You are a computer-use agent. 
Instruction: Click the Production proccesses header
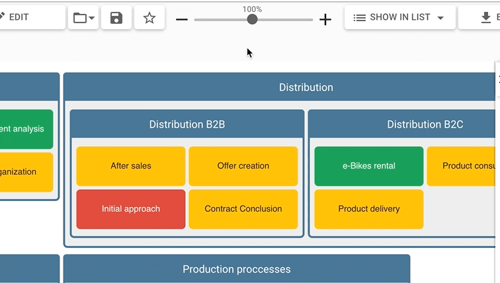click(x=237, y=269)
